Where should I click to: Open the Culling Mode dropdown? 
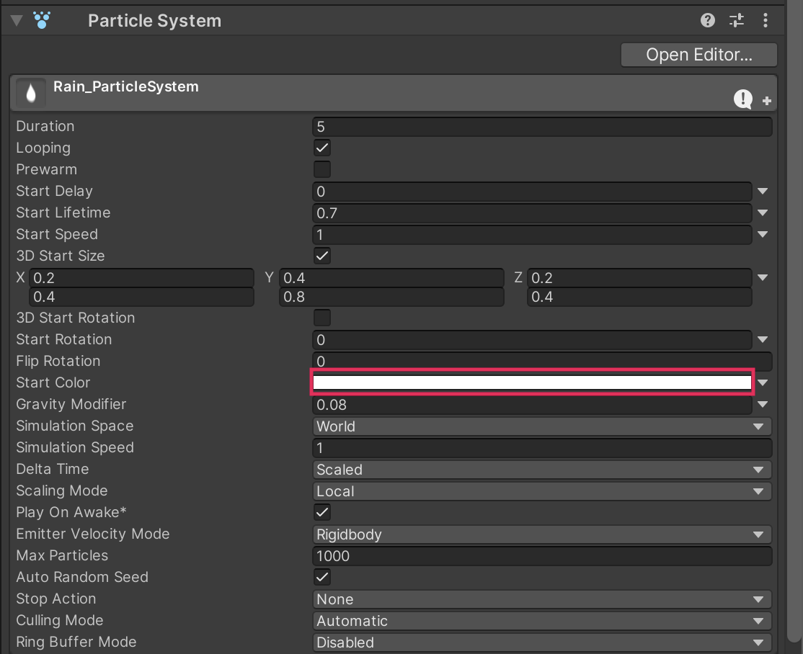[x=541, y=621]
